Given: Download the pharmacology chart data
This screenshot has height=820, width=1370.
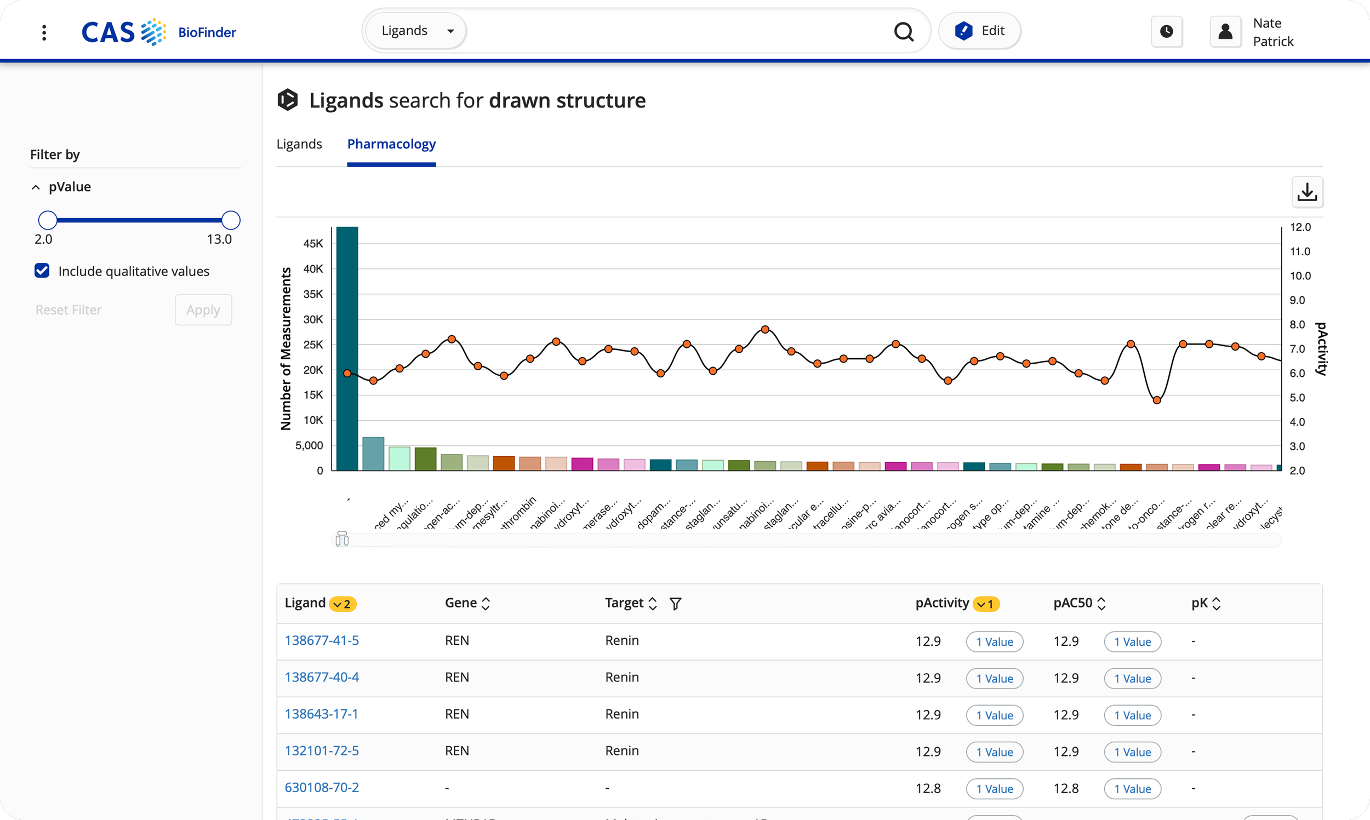Looking at the screenshot, I should coord(1308,192).
